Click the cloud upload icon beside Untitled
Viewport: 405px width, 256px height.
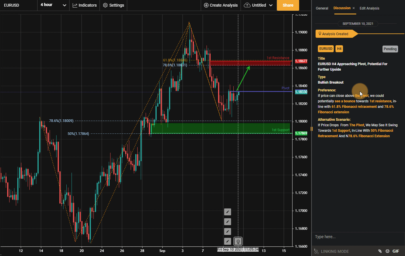coord(247,5)
